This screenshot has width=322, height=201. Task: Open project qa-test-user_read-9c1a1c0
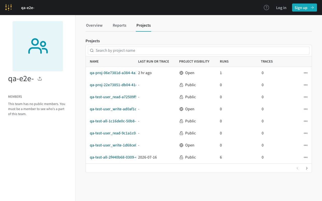click(113, 133)
